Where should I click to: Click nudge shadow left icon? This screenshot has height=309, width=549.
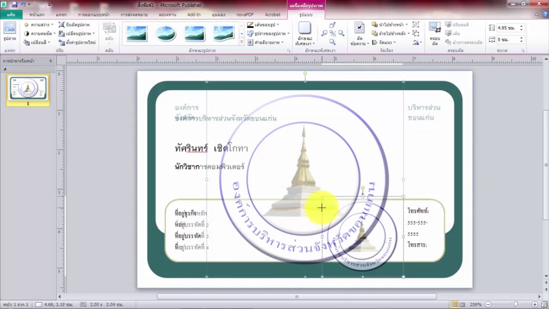[325, 33]
